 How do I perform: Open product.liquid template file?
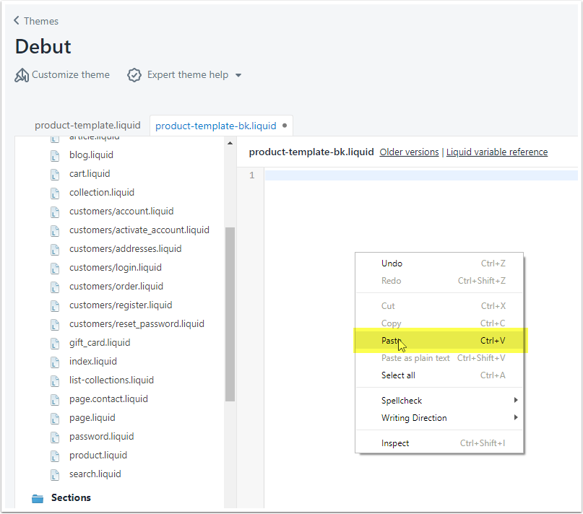pyautogui.click(x=98, y=456)
